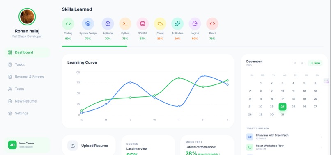Open the Dashboard menu item
Viewport: 331px width, 155px height.
27,52
